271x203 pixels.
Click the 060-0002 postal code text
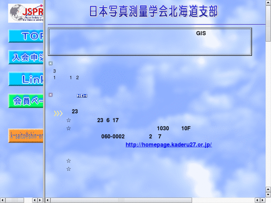pos(113,136)
